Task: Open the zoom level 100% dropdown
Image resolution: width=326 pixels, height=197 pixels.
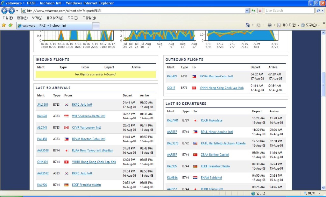Action: pyautogui.click(x=319, y=193)
